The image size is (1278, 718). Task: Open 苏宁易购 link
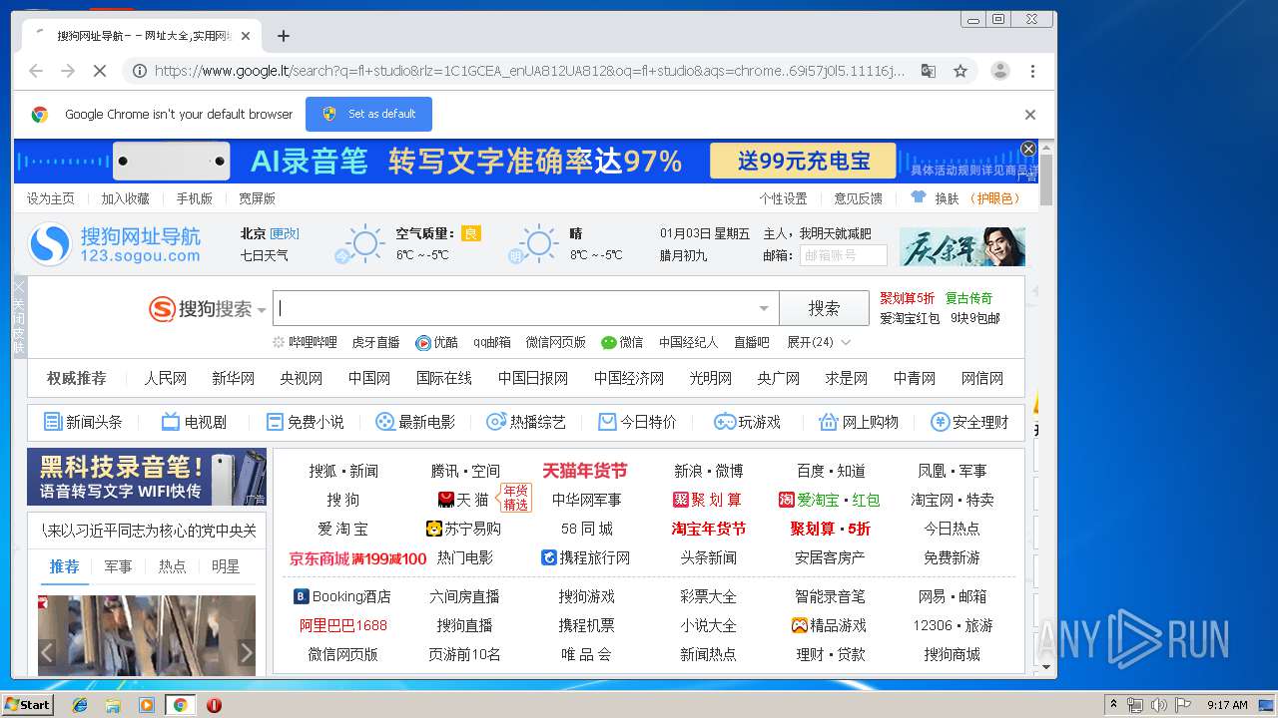pos(463,529)
